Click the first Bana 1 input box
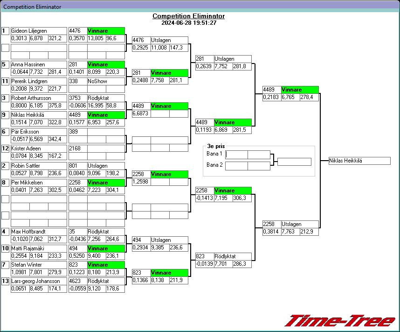Image resolution: width=400 pixels, height=332 pixels. [236, 154]
